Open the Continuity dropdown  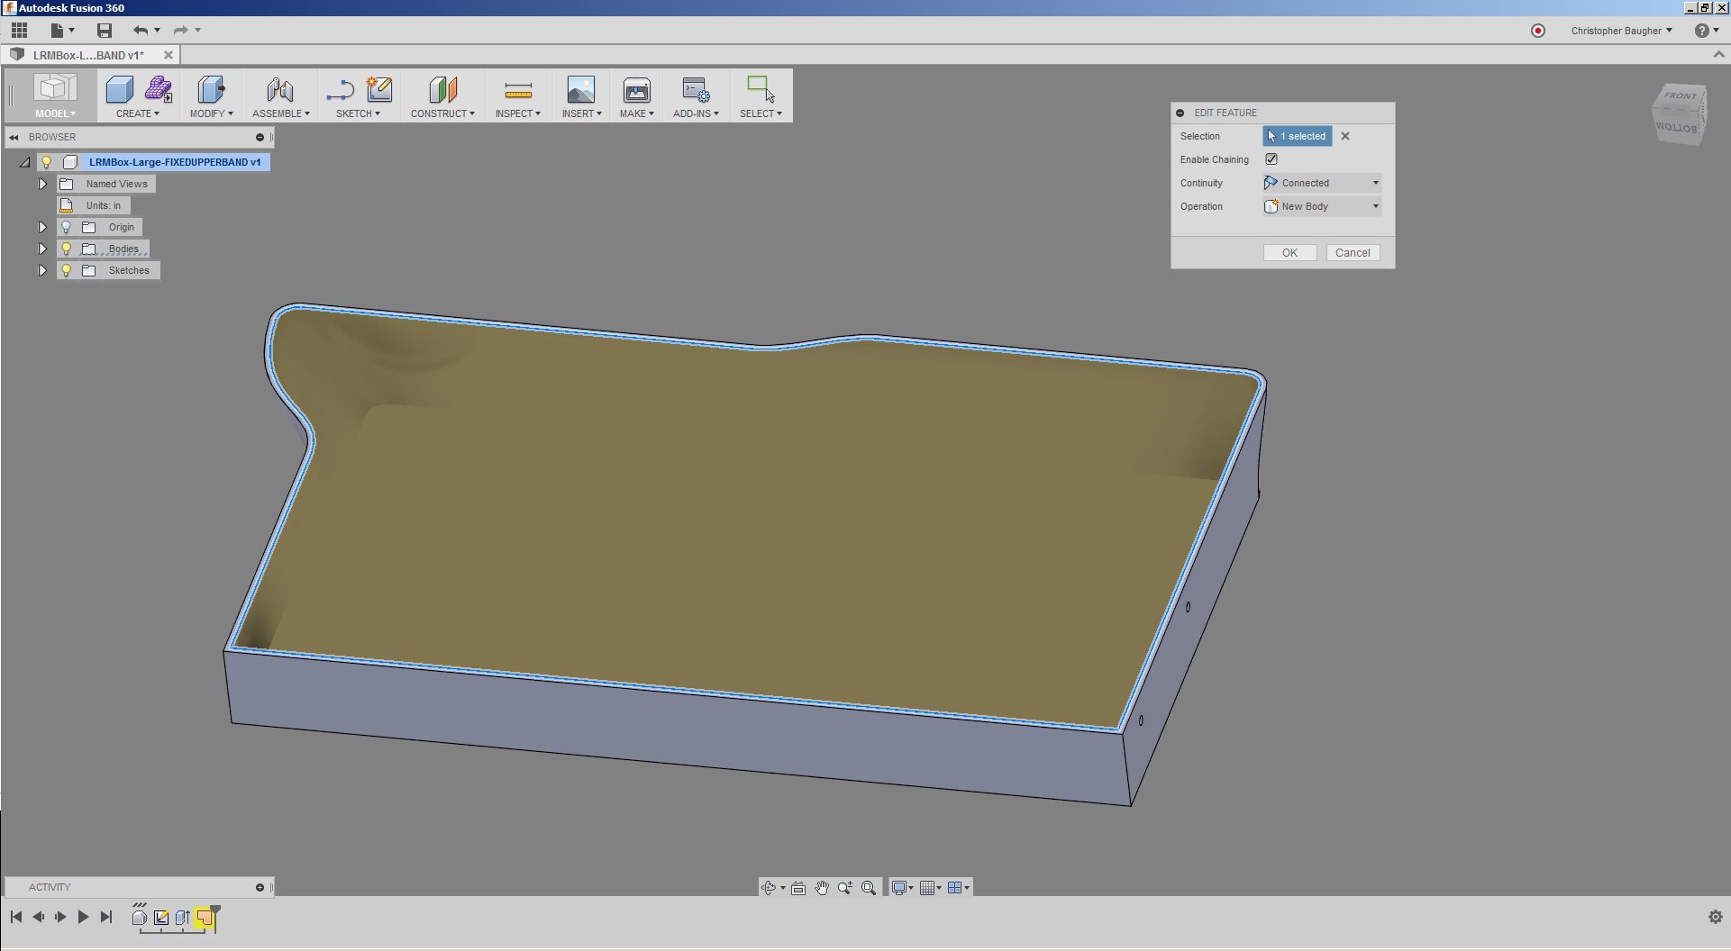tap(1322, 183)
